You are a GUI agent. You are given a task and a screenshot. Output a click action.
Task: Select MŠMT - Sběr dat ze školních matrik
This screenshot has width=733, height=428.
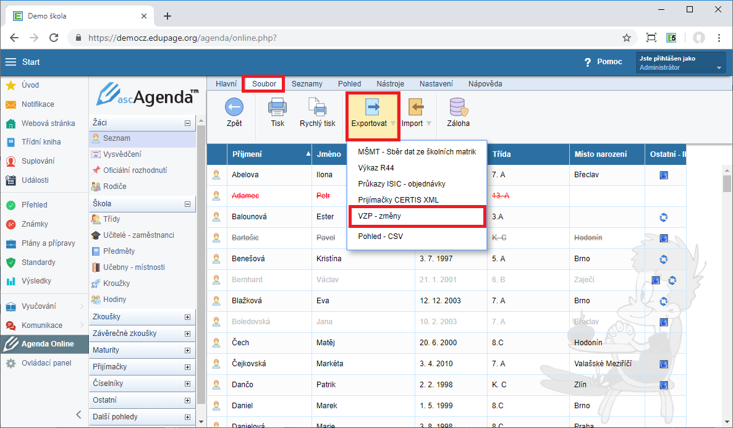(417, 151)
